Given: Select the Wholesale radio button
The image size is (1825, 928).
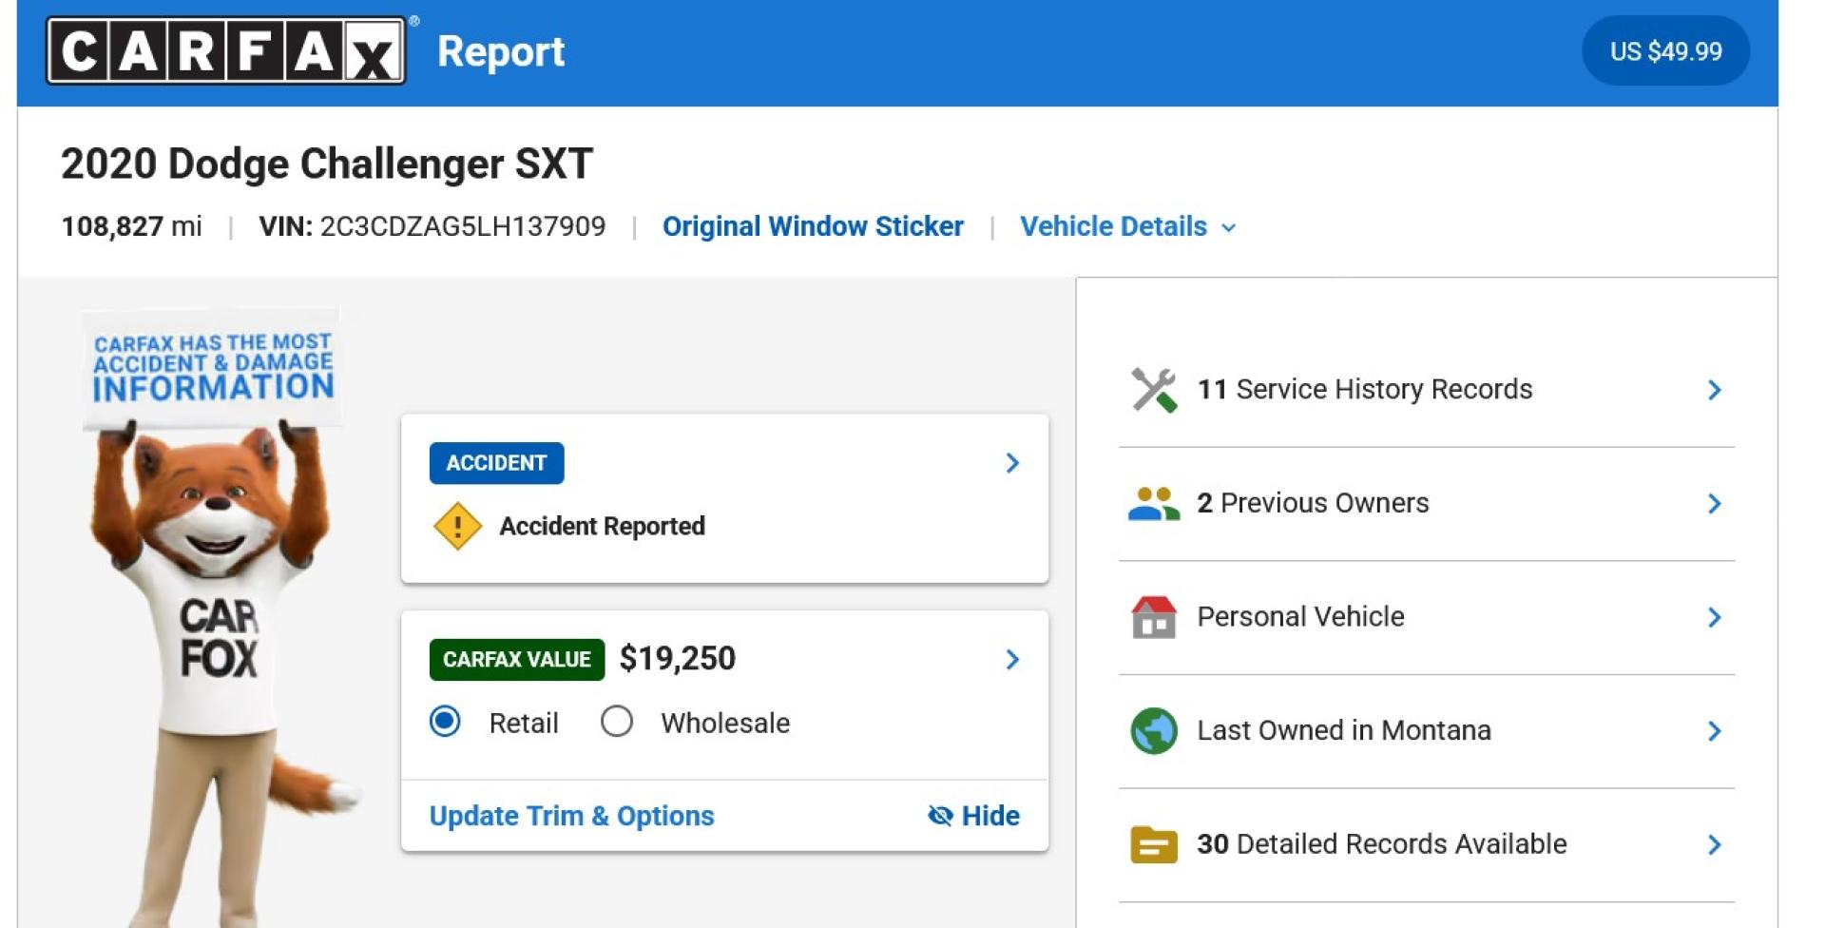Looking at the screenshot, I should click(x=617, y=722).
